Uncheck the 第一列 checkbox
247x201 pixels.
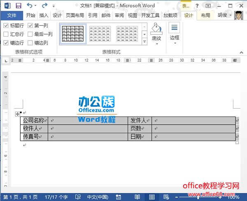tap(30, 25)
